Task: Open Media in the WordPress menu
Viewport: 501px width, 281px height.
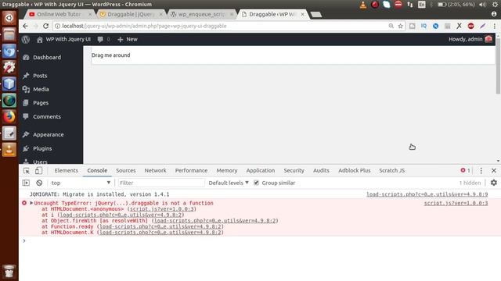Action: 41,90
